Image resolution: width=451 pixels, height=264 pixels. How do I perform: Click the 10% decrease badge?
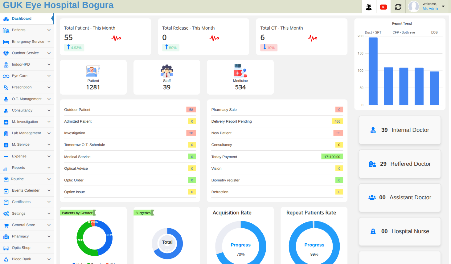click(269, 47)
